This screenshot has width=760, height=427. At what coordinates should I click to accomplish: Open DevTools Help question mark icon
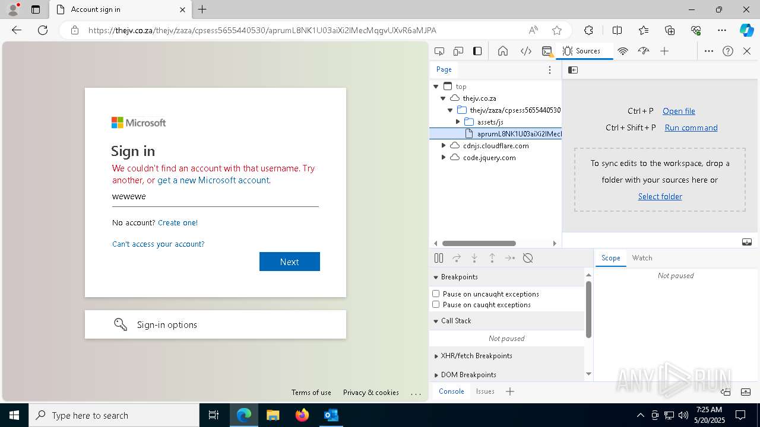point(728,51)
